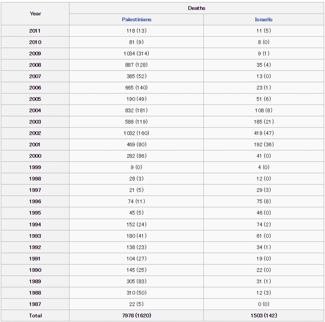This screenshot has height=322, width=325.
Task: Click the Palestinians cell showing 305 (83)
Action: coord(136,281)
